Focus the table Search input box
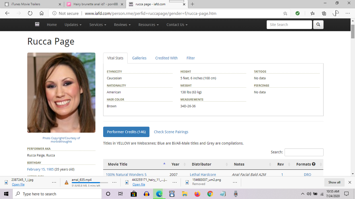The image size is (355, 199). (x=304, y=152)
